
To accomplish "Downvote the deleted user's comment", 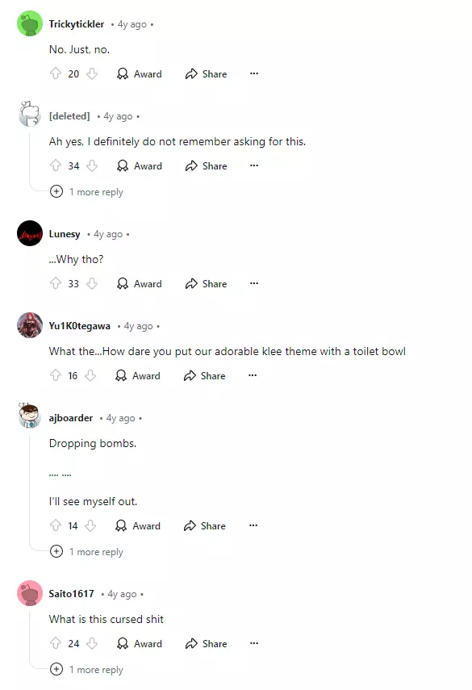I will pyautogui.click(x=92, y=165).
